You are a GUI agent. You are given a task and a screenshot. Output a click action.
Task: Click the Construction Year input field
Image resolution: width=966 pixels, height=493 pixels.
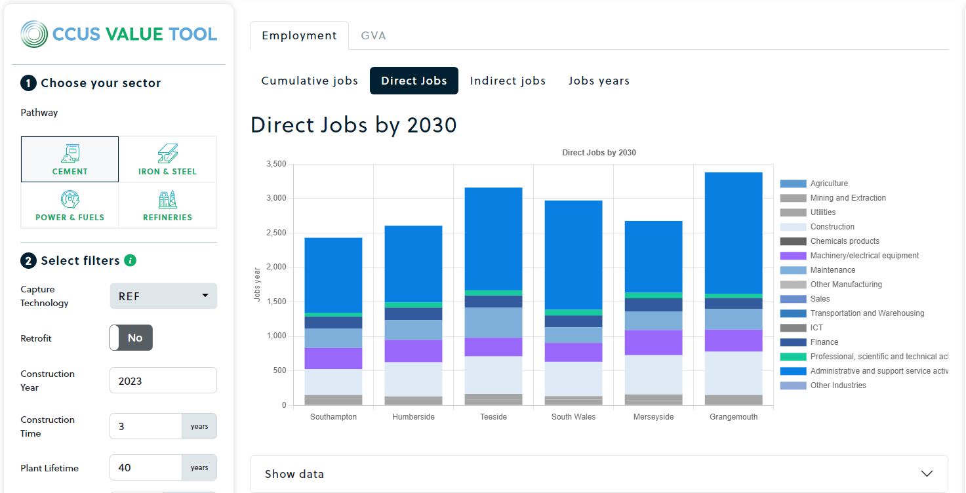pyautogui.click(x=163, y=381)
